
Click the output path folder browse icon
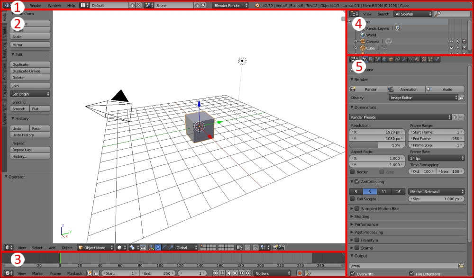pyautogui.click(x=461, y=266)
